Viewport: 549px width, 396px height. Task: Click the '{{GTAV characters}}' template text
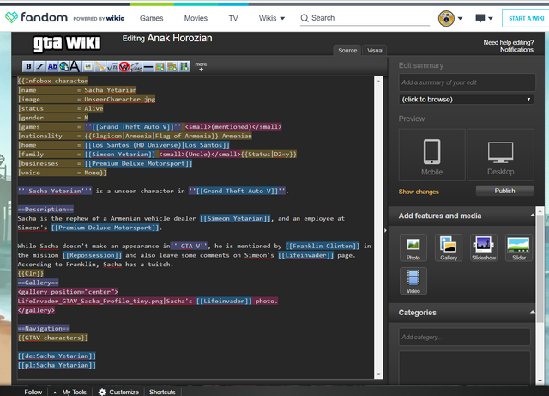(x=53, y=338)
